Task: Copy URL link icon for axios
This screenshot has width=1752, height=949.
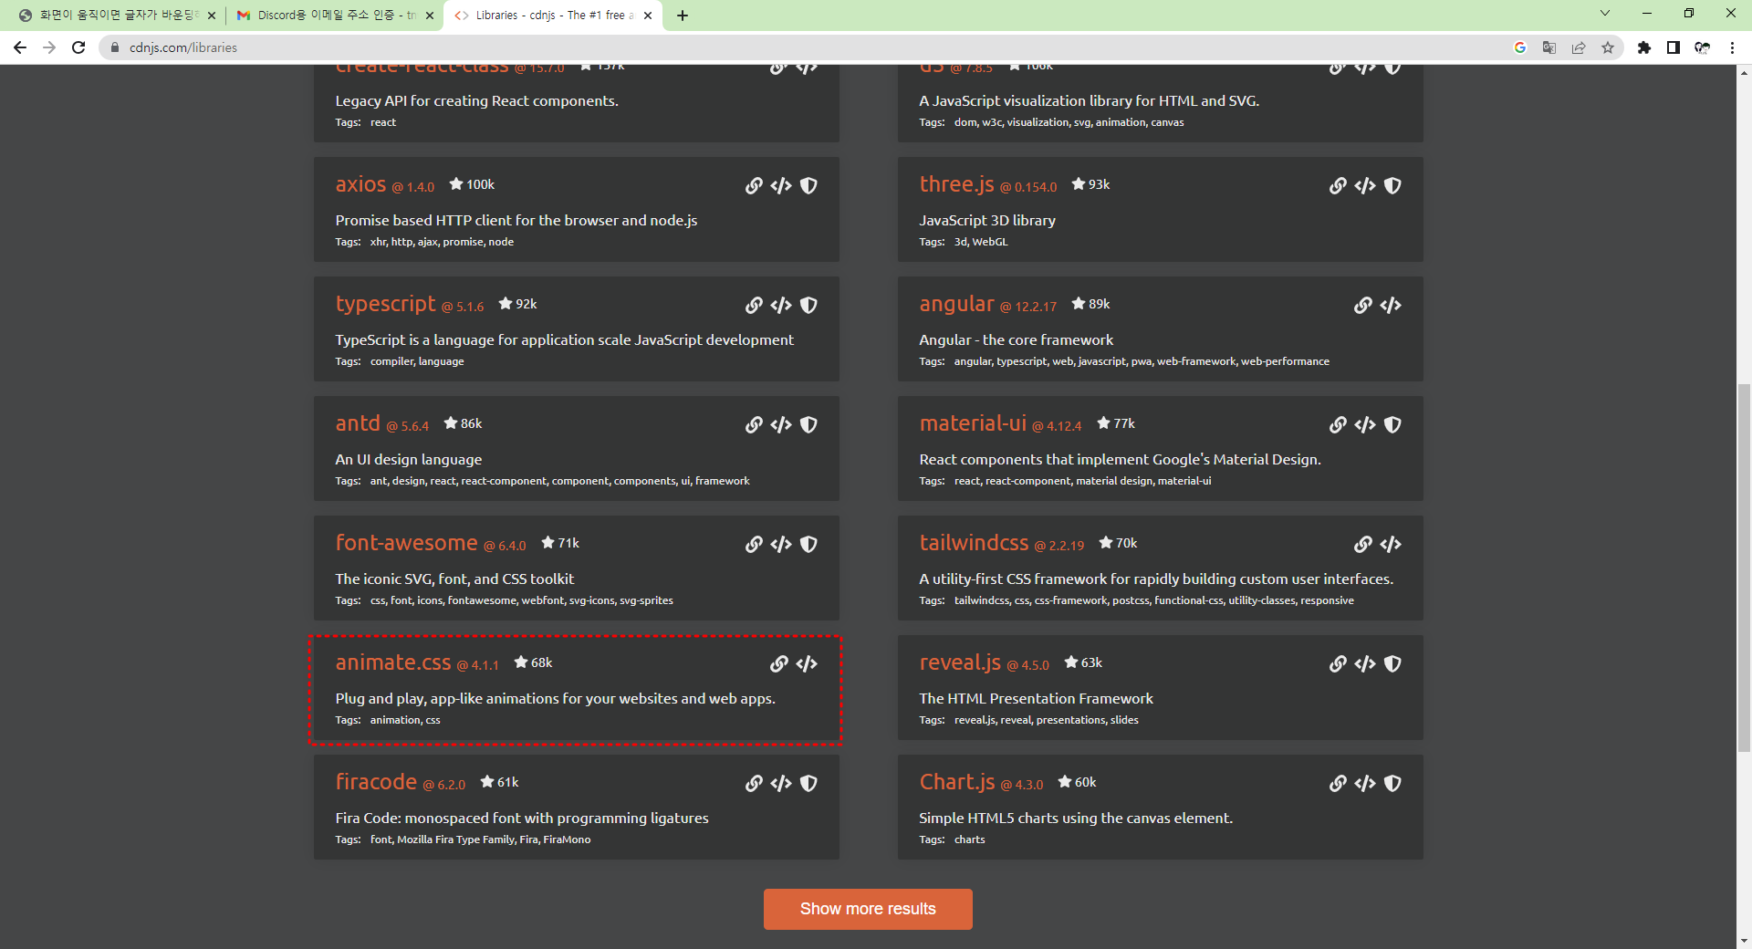Action: click(x=754, y=186)
